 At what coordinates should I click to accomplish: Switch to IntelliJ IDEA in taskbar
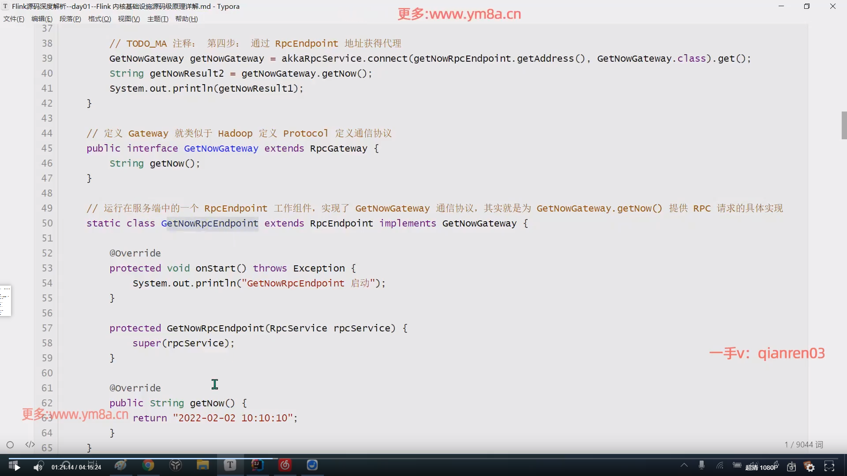point(258,465)
